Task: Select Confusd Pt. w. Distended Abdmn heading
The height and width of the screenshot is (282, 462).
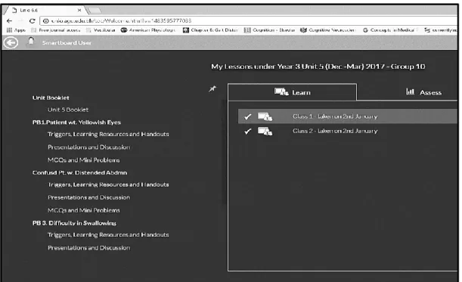Action: (80, 172)
